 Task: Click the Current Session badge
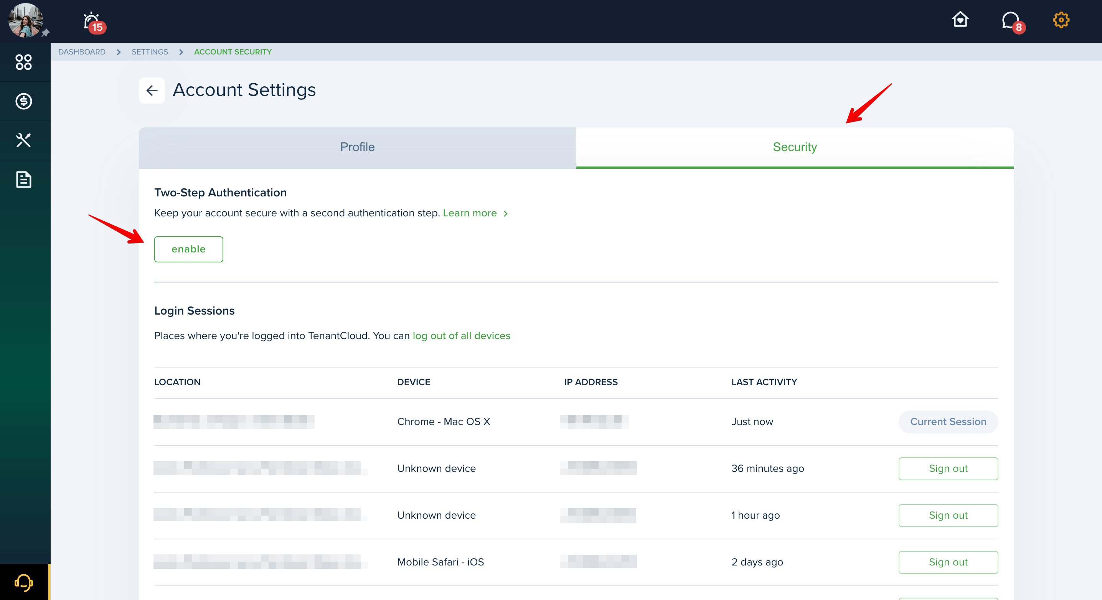click(949, 422)
